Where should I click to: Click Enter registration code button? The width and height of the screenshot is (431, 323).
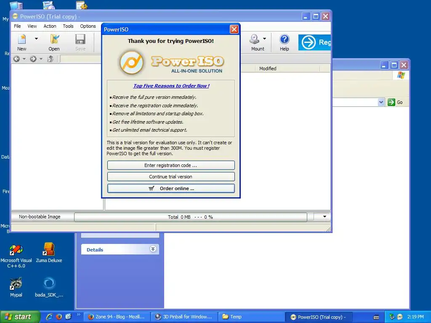pyautogui.click(x=171, y=165)
